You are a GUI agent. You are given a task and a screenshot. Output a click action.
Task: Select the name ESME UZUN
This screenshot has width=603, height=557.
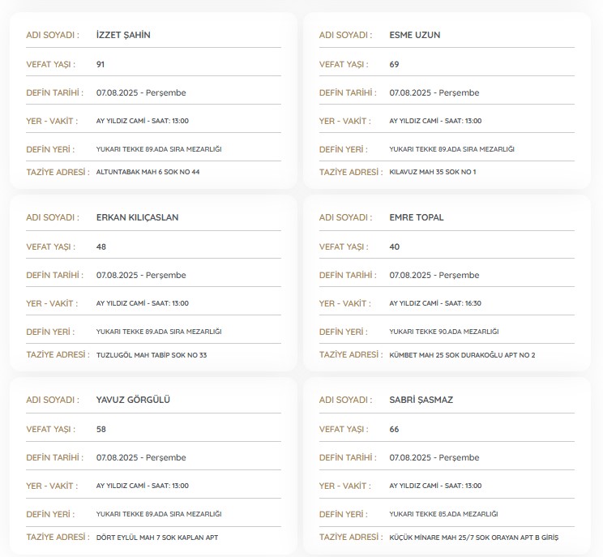414,35
